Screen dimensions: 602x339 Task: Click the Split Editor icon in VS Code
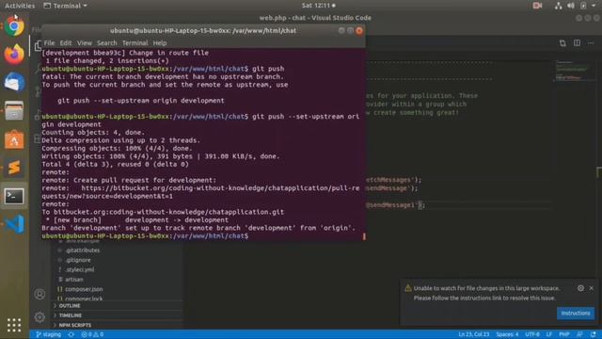coord(577,43)
